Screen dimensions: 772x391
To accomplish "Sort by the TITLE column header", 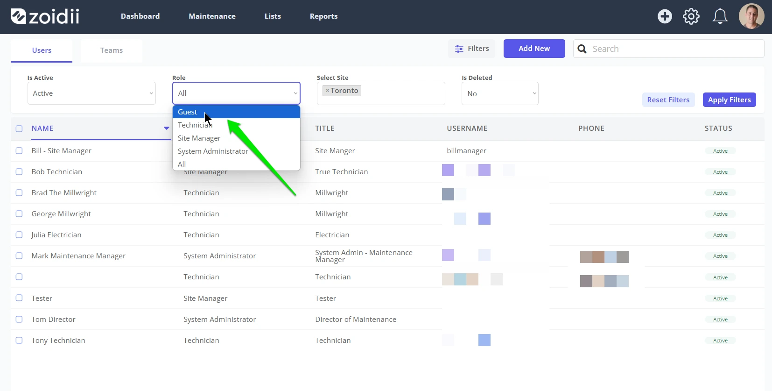I will pos(324,128).
